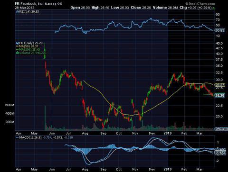Click the 400M volume axis label
Viewport: 228px width, 172px height.
click(x=9, y=114)
